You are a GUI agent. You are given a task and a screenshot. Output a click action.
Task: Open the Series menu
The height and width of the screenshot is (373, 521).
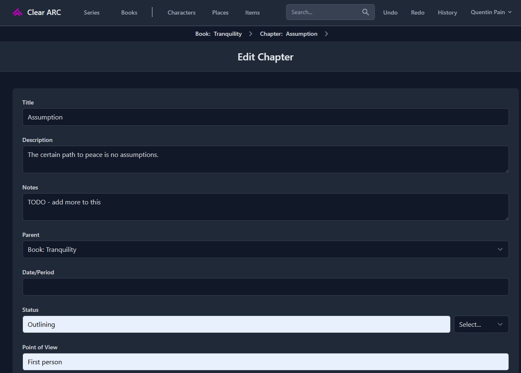pyautogui.click(x=92, y=12)
